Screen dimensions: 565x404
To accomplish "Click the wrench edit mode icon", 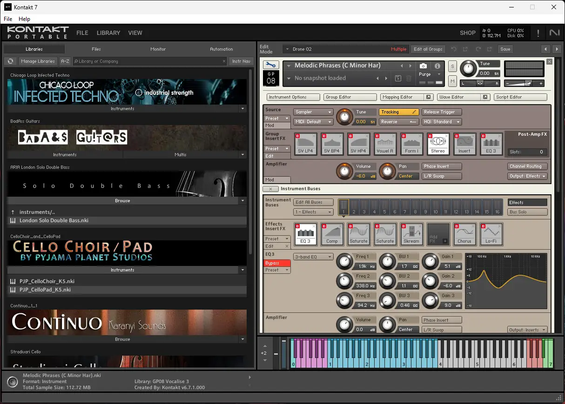I will pyautogui.click(x=271, y=65).
